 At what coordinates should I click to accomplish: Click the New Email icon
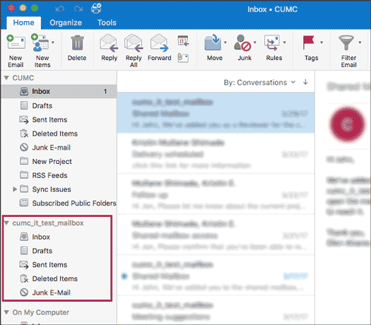point(16,42)
